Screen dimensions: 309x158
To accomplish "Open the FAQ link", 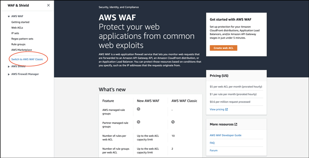I will (x=212, y=143).
